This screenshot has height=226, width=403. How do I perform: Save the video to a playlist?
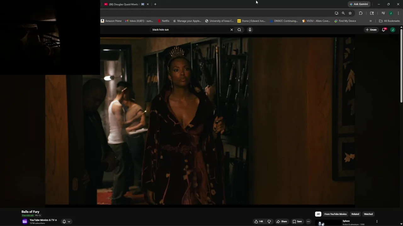click(x=297, y=221)
